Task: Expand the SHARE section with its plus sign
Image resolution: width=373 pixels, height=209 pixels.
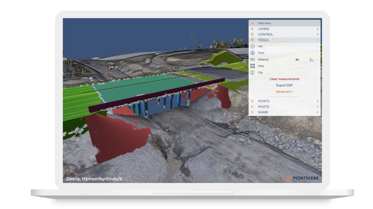Action: tap(318, 112)
